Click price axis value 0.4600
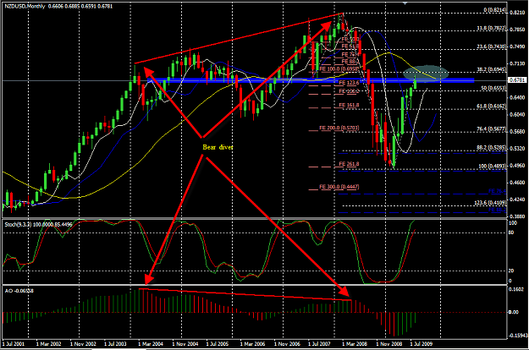529x350 pixels. 517,183
